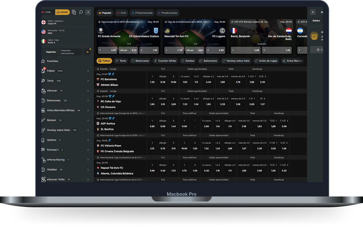Open the Popular tab
This screenshot has height=227, width=363.
pos(105,13)
